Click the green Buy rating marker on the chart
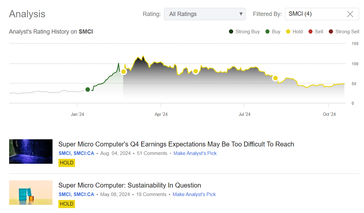The height and width of the screenshot is (213, 364). tap(88, 89)
